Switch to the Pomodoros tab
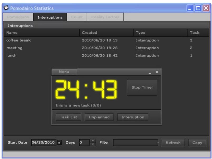 click(x=17, y=17)
